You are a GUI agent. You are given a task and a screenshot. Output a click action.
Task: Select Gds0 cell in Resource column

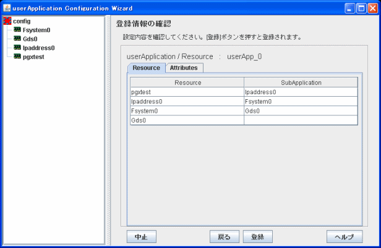click(187, 120)
